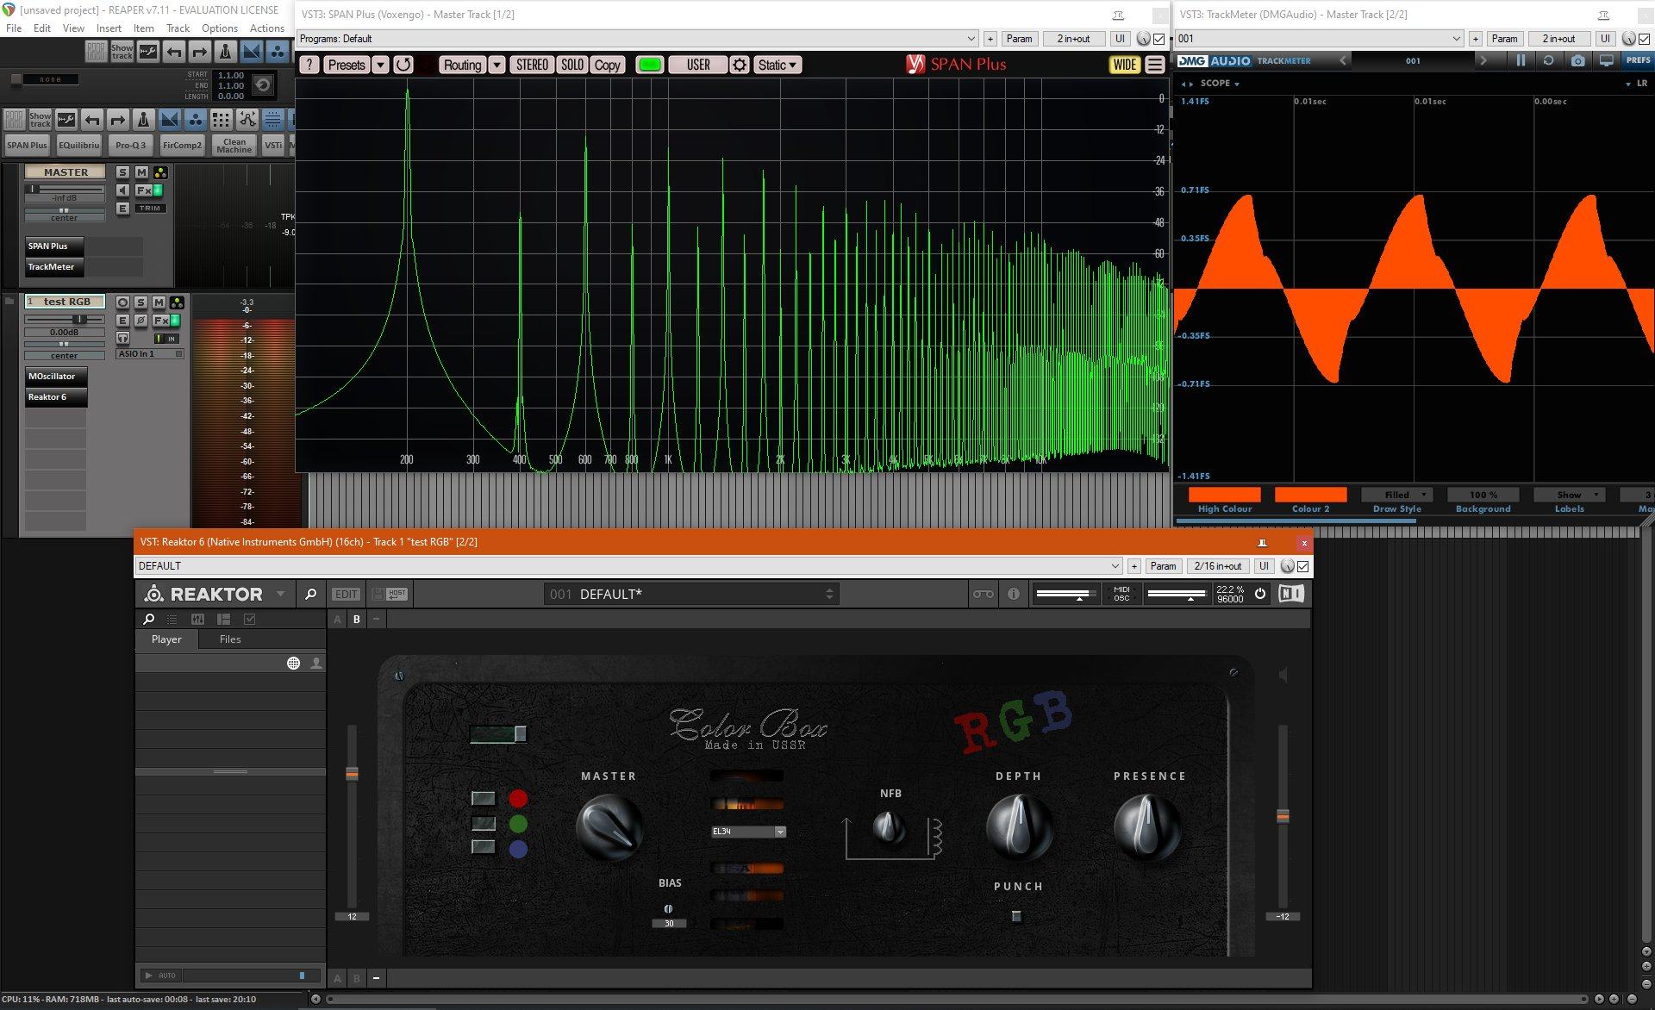Click the SPAN Plus reset arrow icon

pyautogui.click(x=403, y=65)
